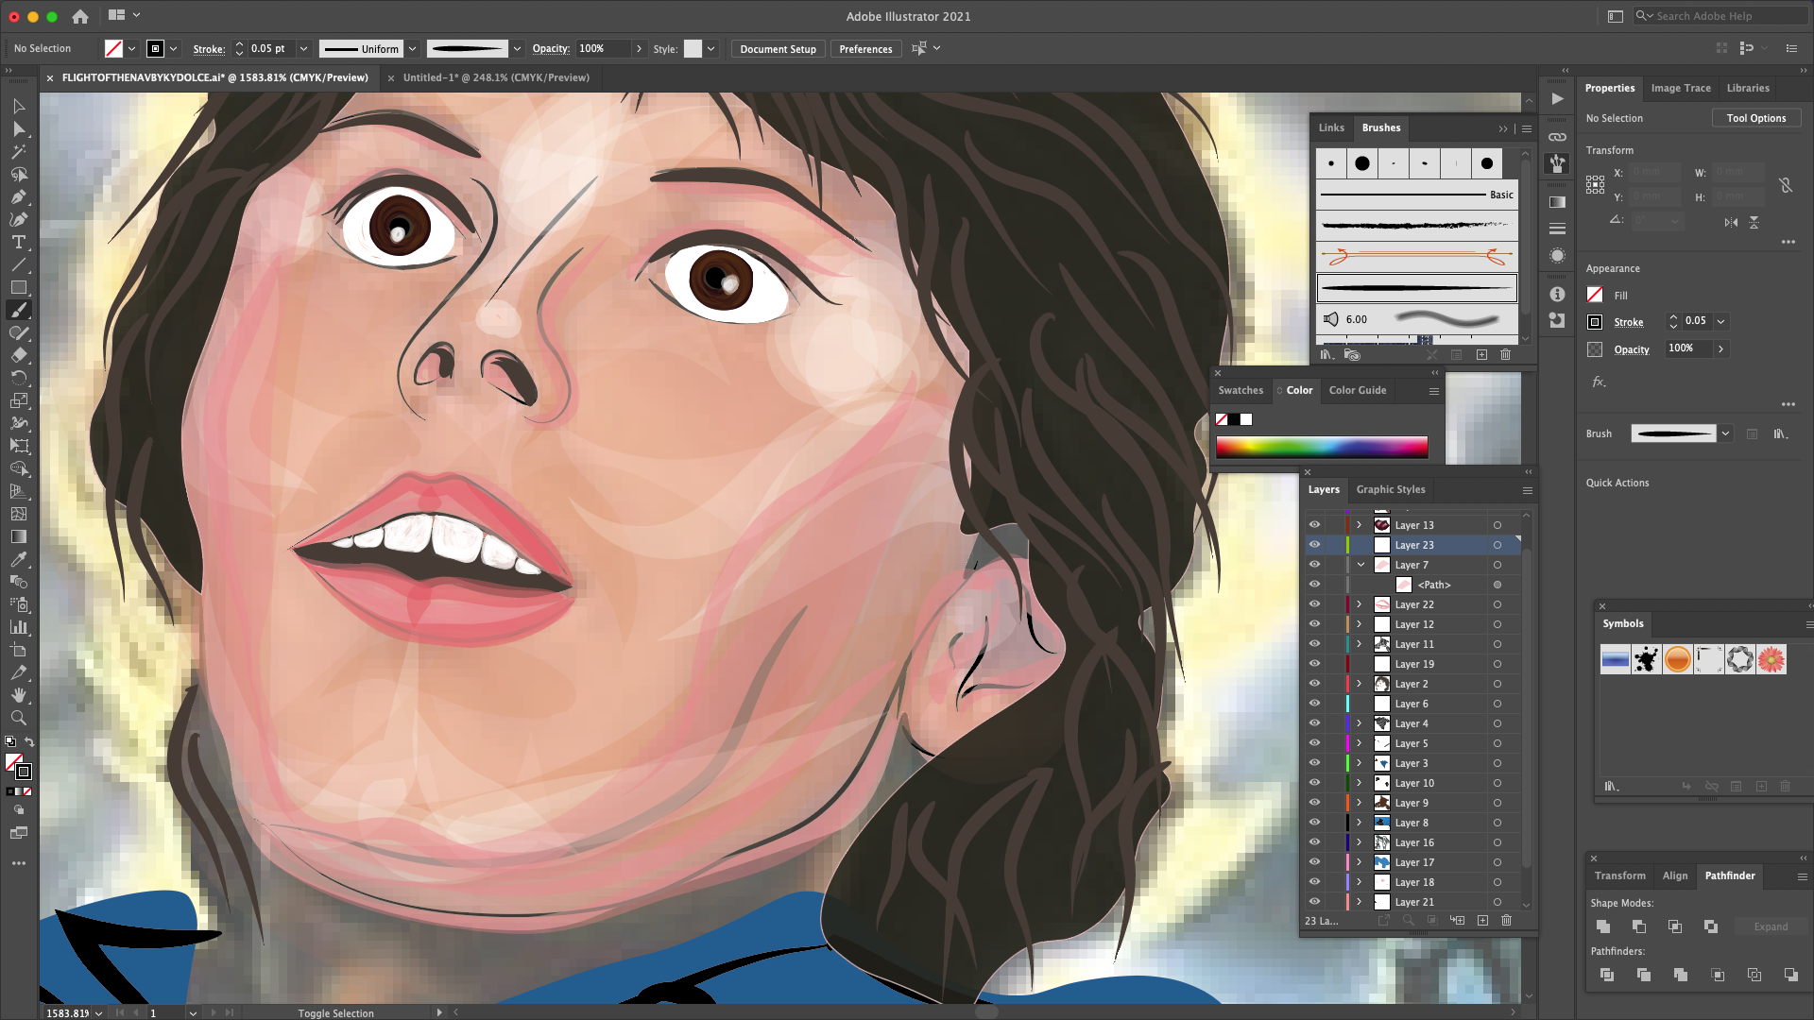Open Brush definition dropdown in Properties

pyautogui.click(x=1725, y=433)
